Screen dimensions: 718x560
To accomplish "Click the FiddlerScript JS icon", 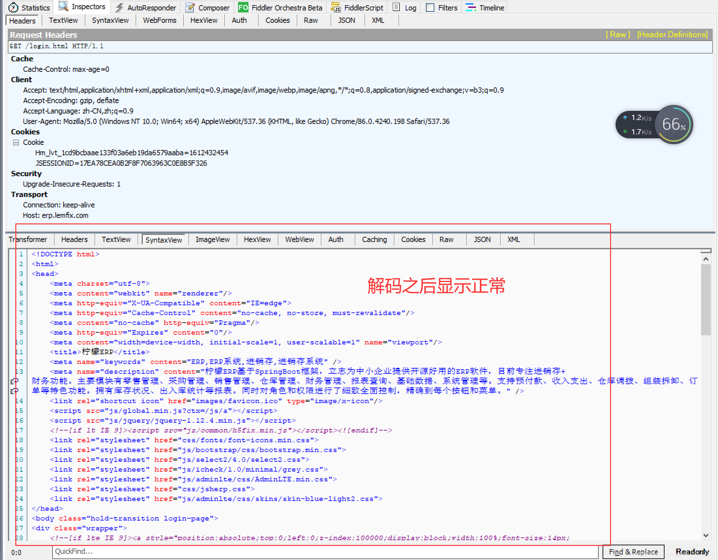I will 336,8.
